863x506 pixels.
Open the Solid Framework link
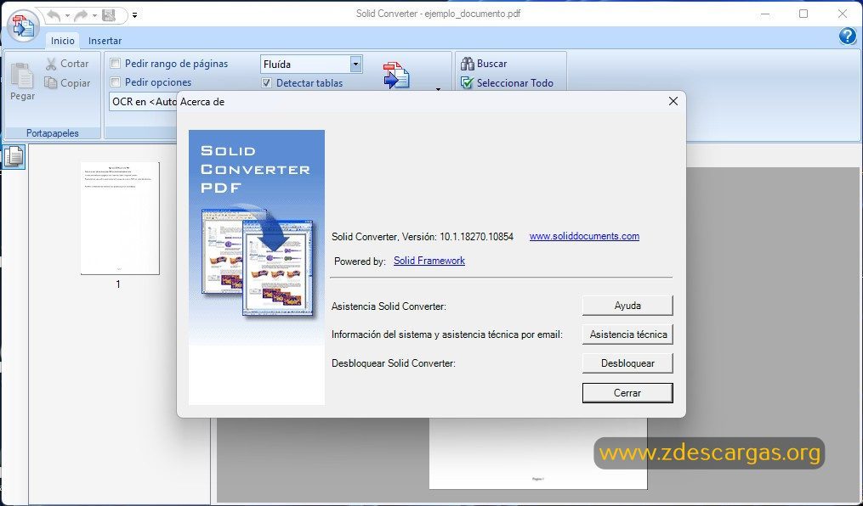429,261
